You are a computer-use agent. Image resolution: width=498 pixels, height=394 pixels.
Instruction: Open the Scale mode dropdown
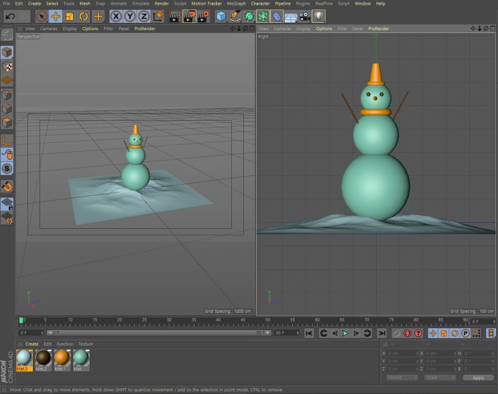[x=440, y=377]
